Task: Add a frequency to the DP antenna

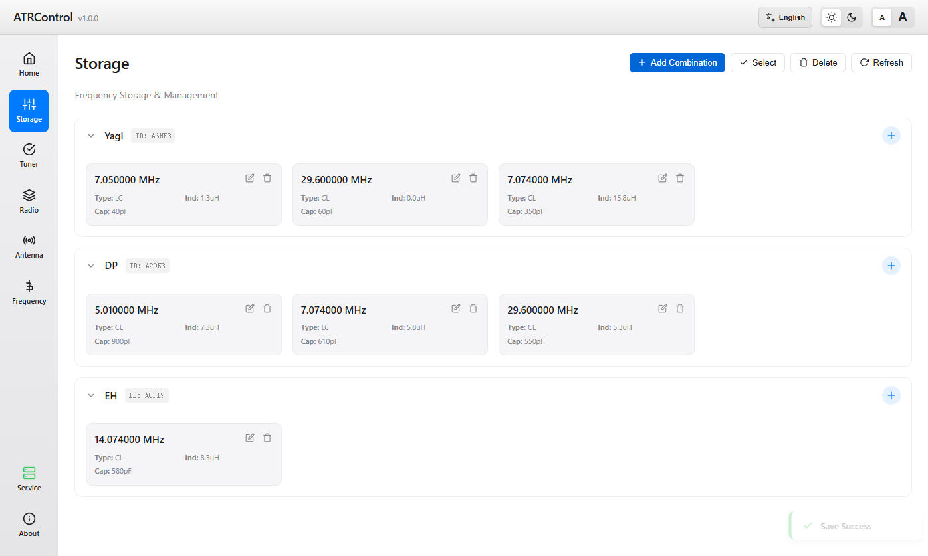Action: click(891, 266)
